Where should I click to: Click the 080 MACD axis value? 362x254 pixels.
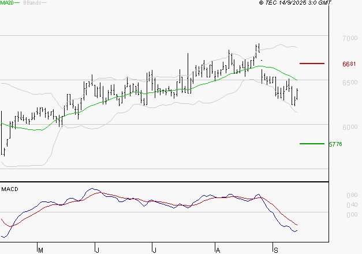tap(352, 195)
